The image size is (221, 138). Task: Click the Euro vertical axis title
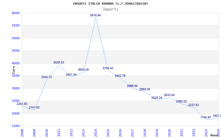[x=14, y=70]
